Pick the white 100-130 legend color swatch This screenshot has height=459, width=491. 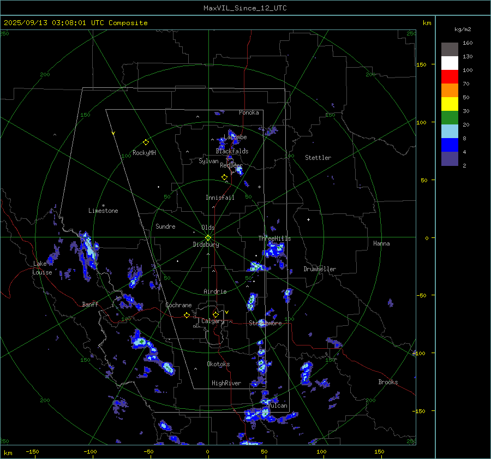(450, 63)
